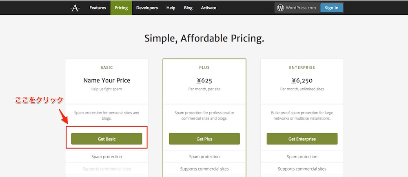
Task: Click the Get Basic button
Action: point(106,139)
